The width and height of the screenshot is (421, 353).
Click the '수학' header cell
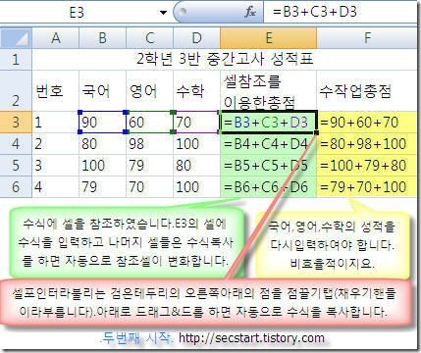196,90
